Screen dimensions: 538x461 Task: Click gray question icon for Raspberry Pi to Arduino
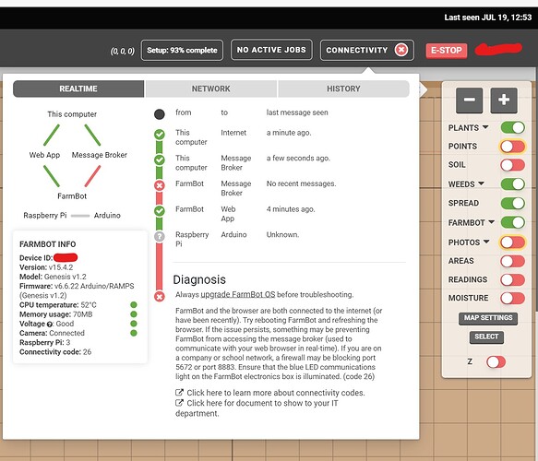click(x=160, y=237)
